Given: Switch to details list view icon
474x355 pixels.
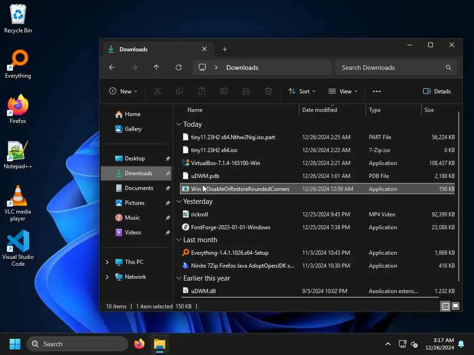Looking at the screenshot, I should (445, 306).
